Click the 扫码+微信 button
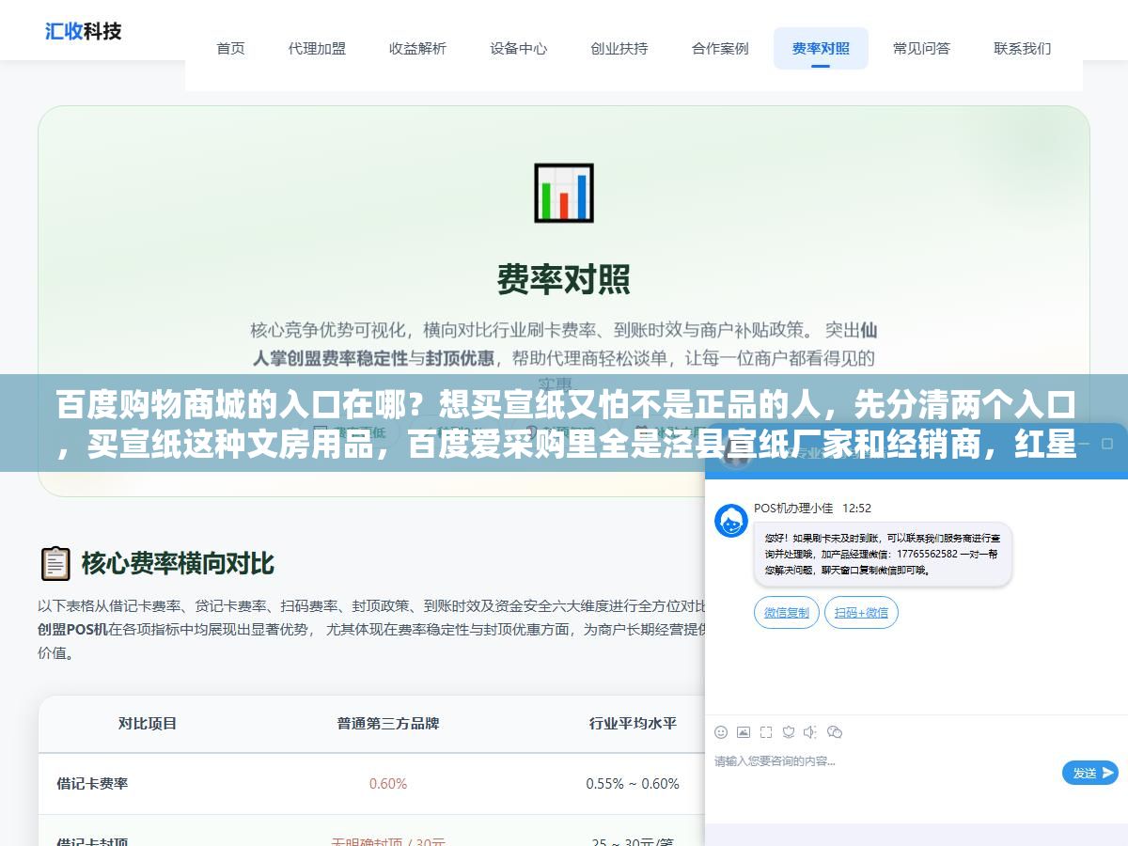 (862, 613)
